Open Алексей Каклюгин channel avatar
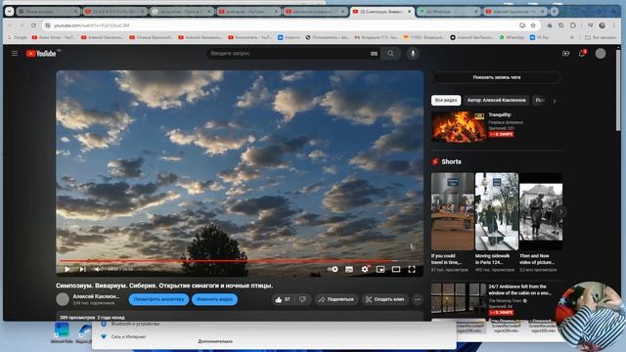The height and width of the screenshot is (352, 626). (63, 299)
